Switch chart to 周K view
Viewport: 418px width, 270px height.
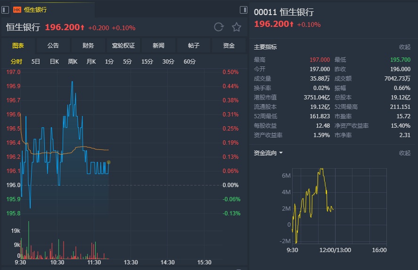(73, 61)
